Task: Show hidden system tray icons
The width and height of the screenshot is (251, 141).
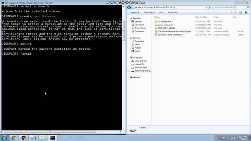Action: click(x=220, y=138)
